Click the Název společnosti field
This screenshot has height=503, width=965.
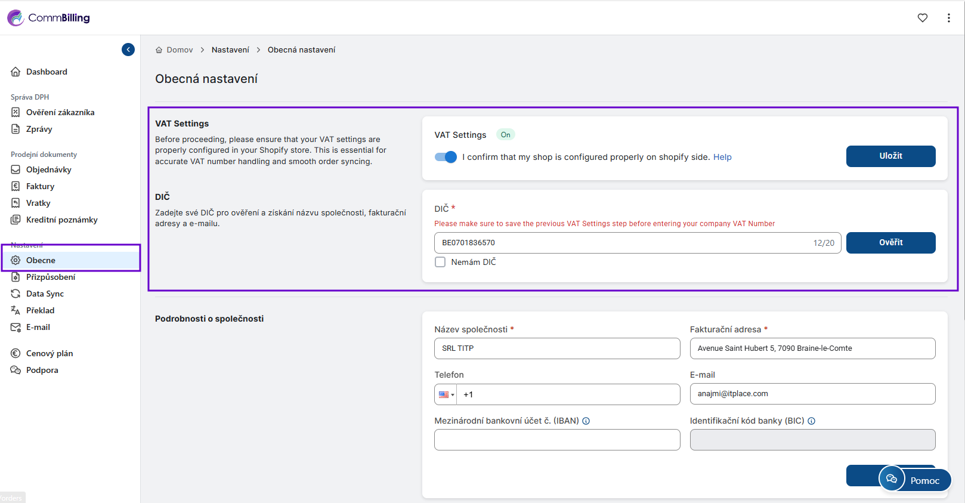click(x=556, y=348)
